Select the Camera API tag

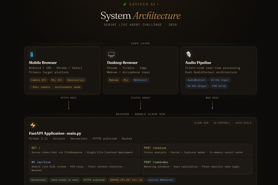[39, 80]
